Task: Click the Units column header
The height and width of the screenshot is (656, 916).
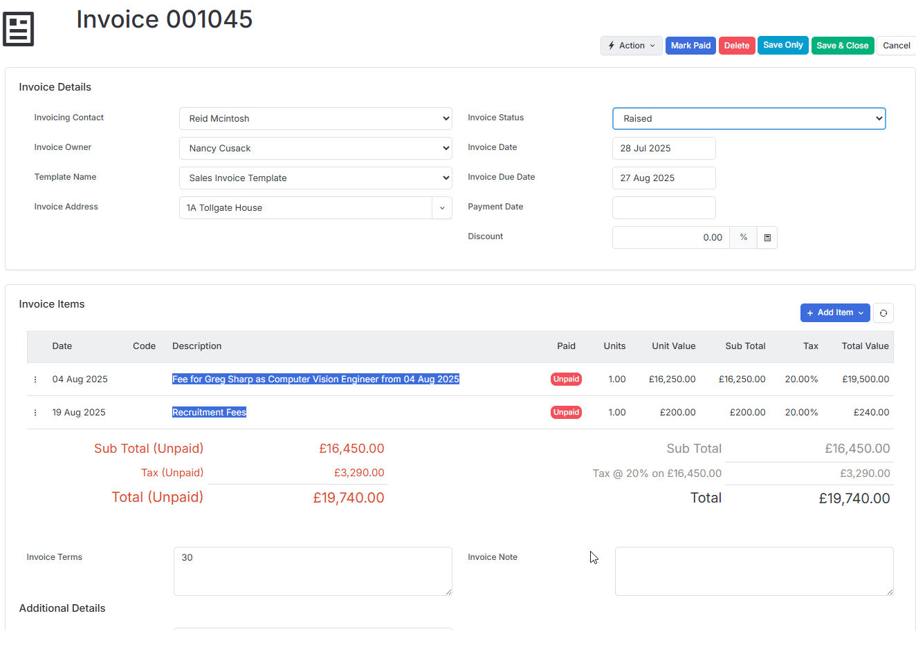Action: point(614,346)
